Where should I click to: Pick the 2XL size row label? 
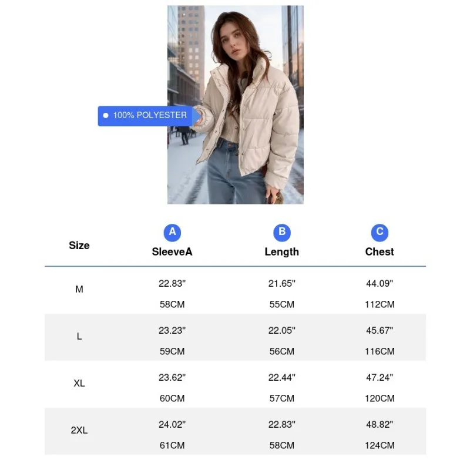pyautogui.click(x=79, y=431)
